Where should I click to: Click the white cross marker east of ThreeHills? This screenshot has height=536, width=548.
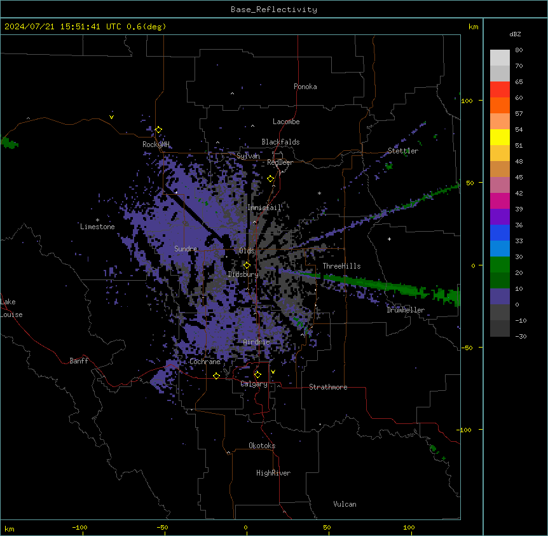[389, 239]
